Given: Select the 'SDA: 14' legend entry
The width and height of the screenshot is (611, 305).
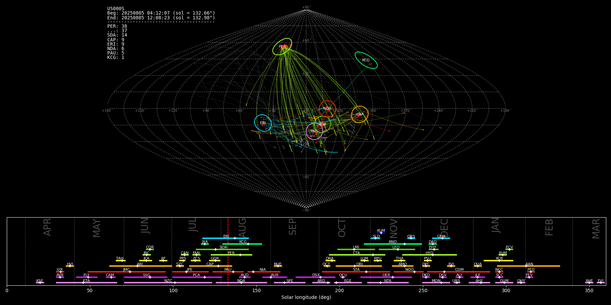Looking at the screenshot, I should 117,35.
